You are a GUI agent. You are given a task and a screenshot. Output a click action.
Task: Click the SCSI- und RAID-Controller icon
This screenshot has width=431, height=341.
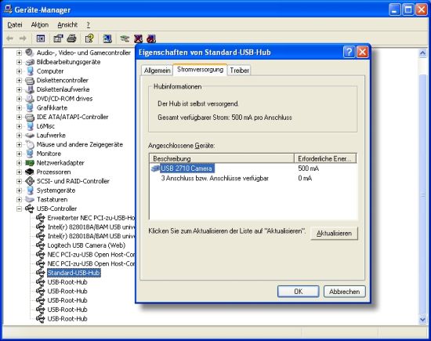tap(30, 181)
